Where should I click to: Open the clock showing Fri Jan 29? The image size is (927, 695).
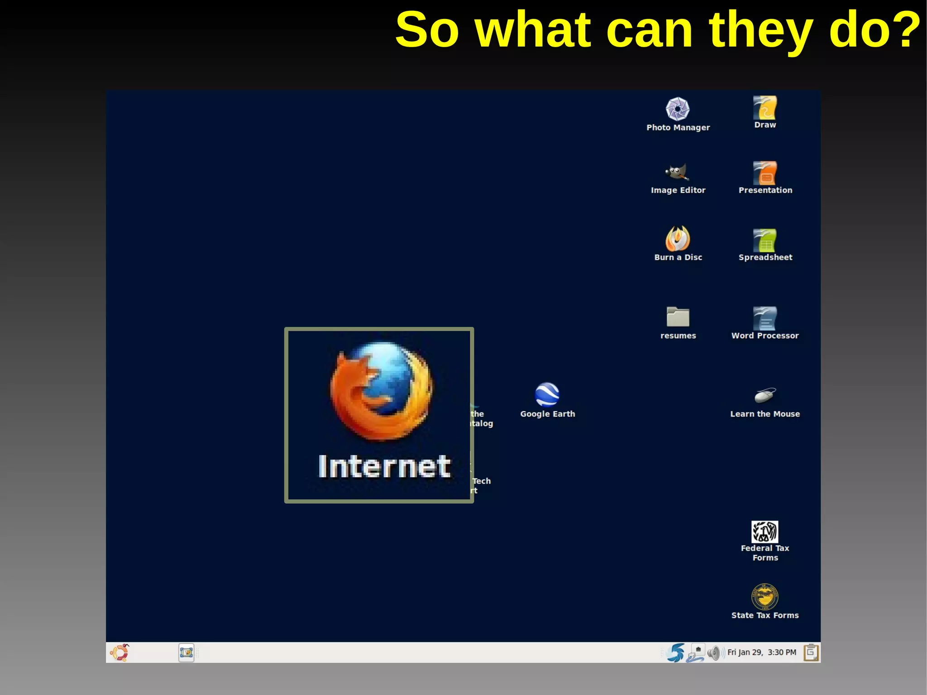pyautogui.click(x=762, y=652)
